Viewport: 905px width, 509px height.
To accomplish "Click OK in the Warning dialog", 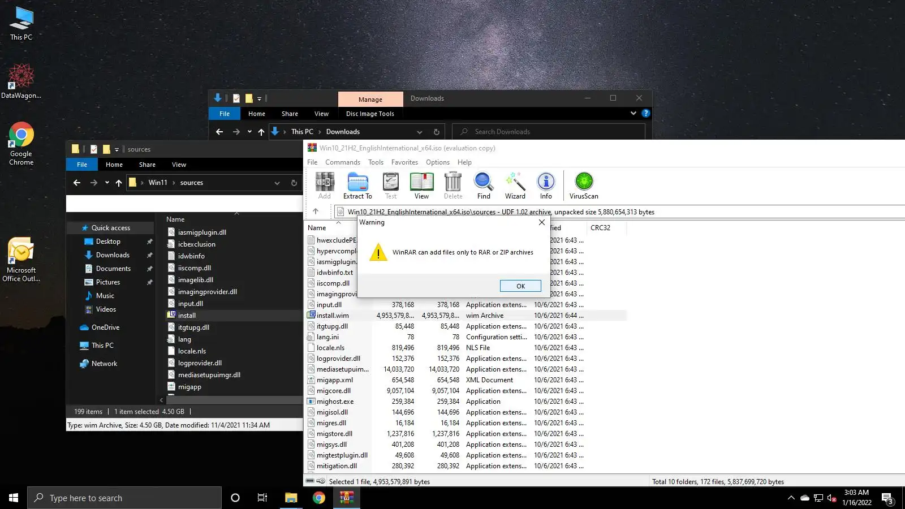I will pyautogui.click(x=520, y=286).
